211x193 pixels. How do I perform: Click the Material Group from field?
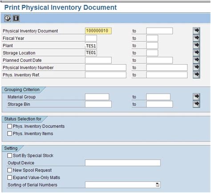coord(97,97)
